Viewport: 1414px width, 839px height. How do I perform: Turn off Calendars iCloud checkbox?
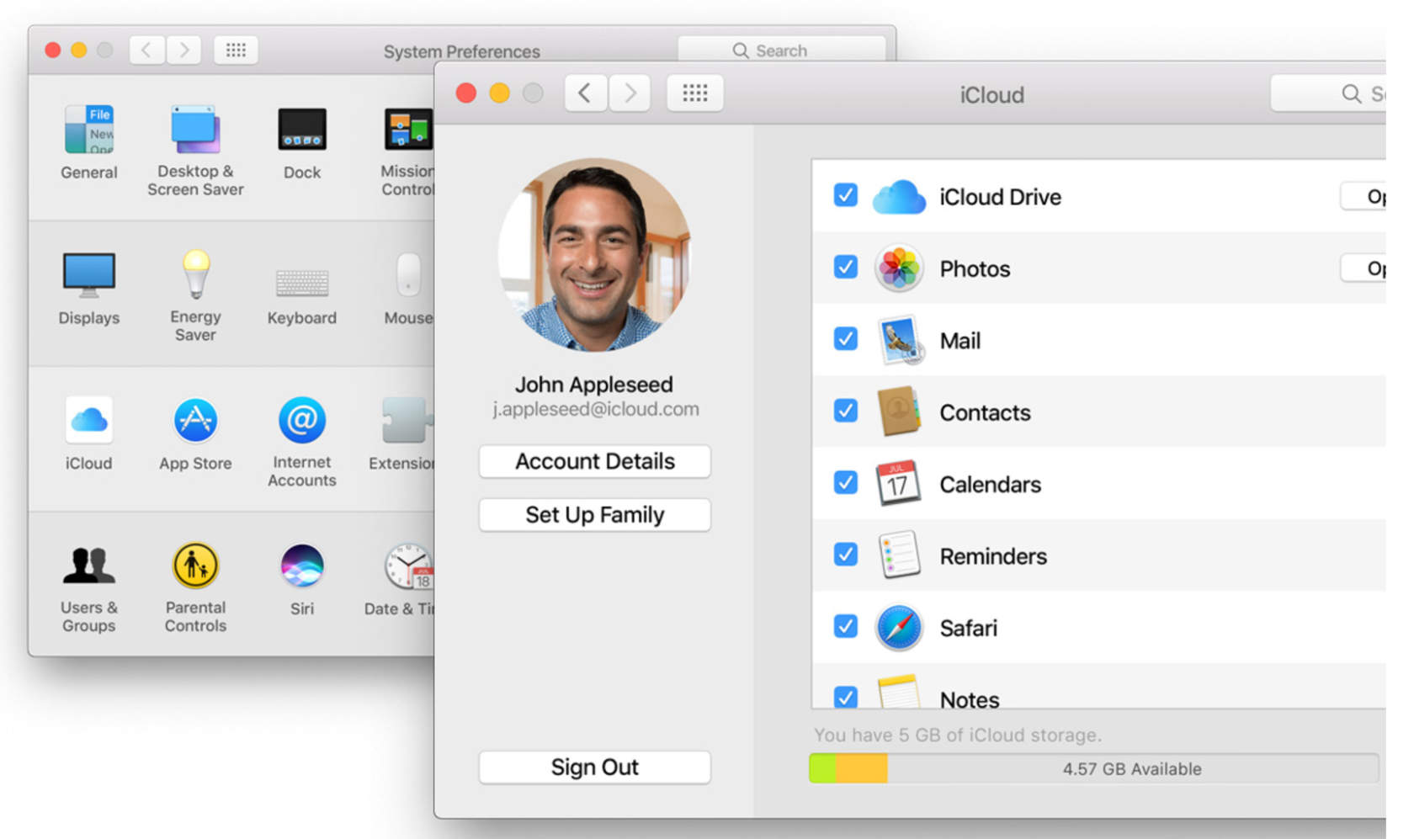pos(845,483)
